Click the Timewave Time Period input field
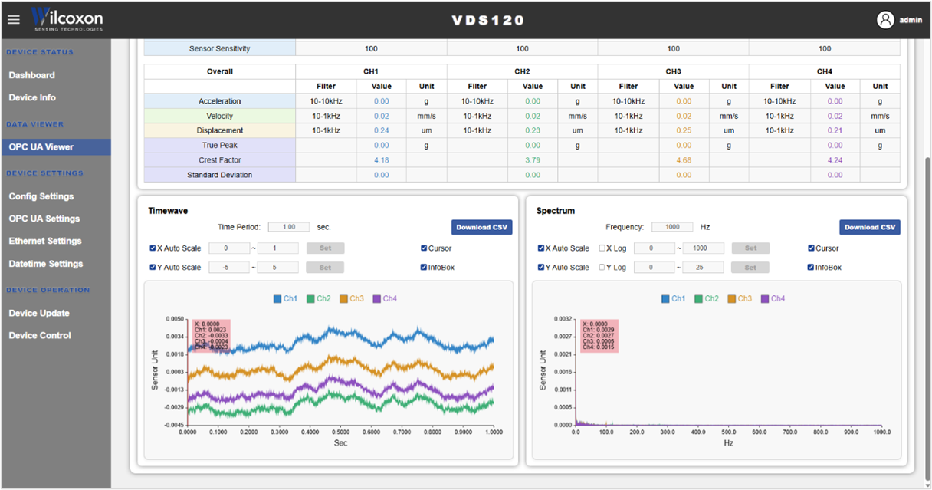Image resolution: width=932 pixels, height=490 pixels. point(289,227)
